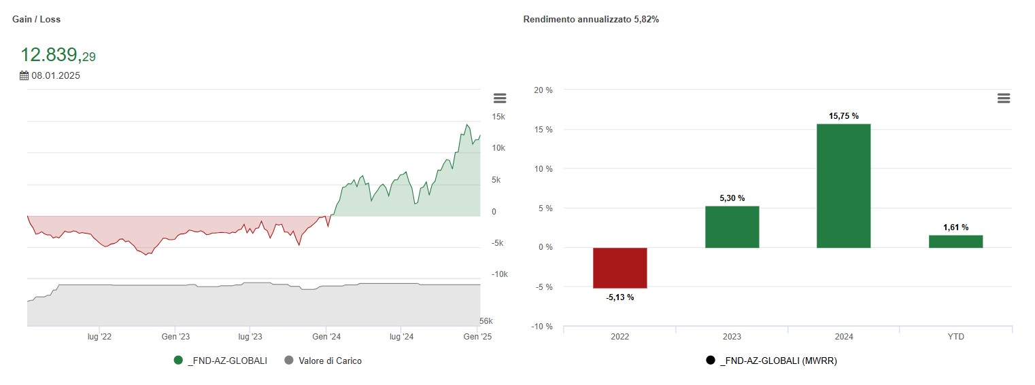Open the annualized return chart hamburger menu
The height and width of the screenshot is (385, 1035).
(x=1003, y=98)
